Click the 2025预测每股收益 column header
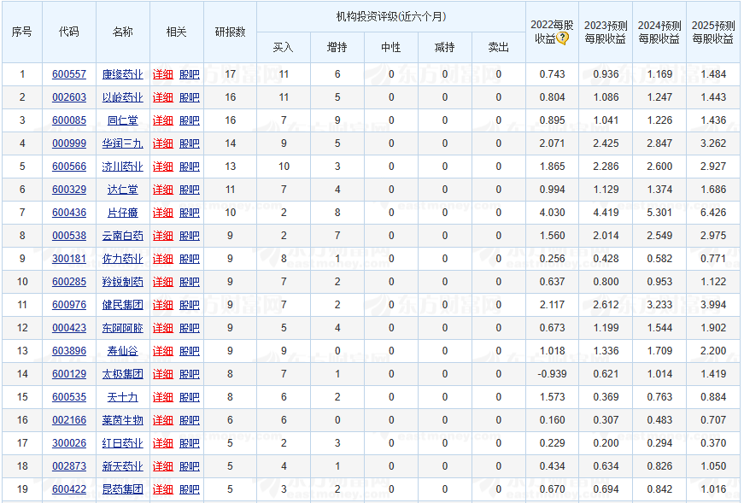 [x=713, y=32]
